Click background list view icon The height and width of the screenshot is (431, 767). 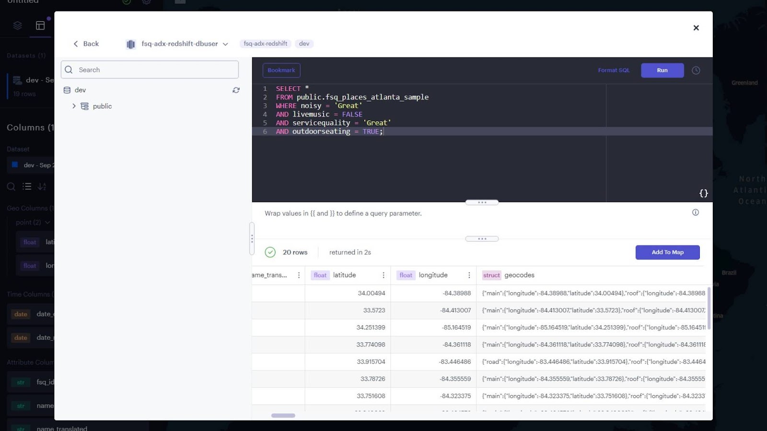coord(27,186)
